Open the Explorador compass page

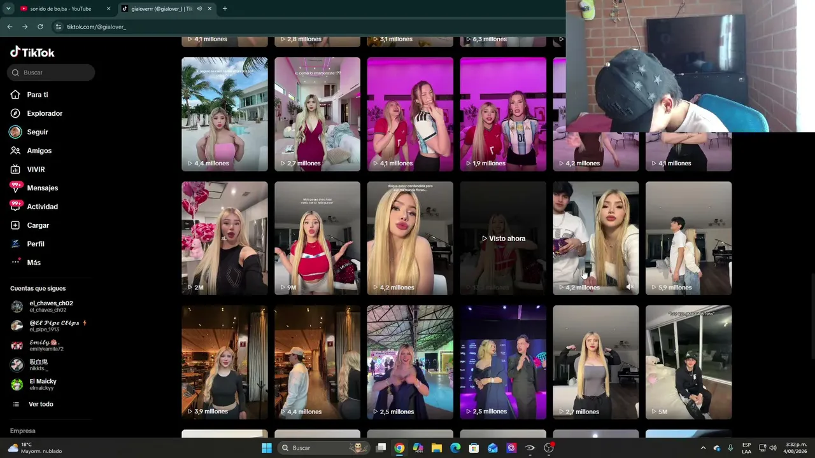(36, 113)
